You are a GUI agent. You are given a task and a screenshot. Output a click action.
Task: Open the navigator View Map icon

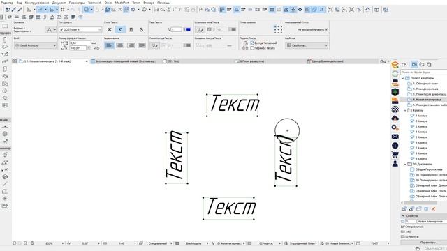(x=414, y=65)
